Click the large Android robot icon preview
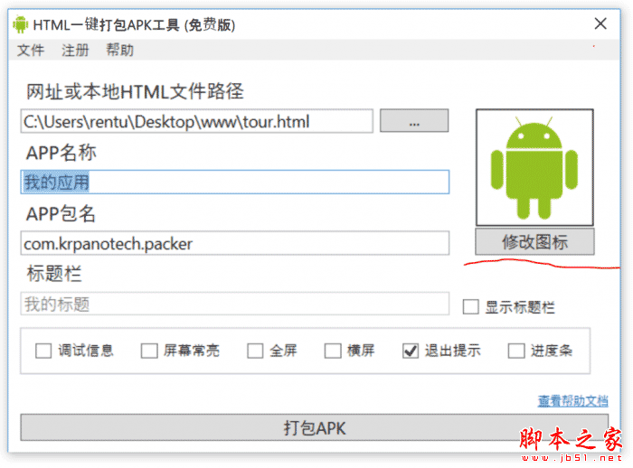This screenshot has height=468, width=633. tap(534, 167)
